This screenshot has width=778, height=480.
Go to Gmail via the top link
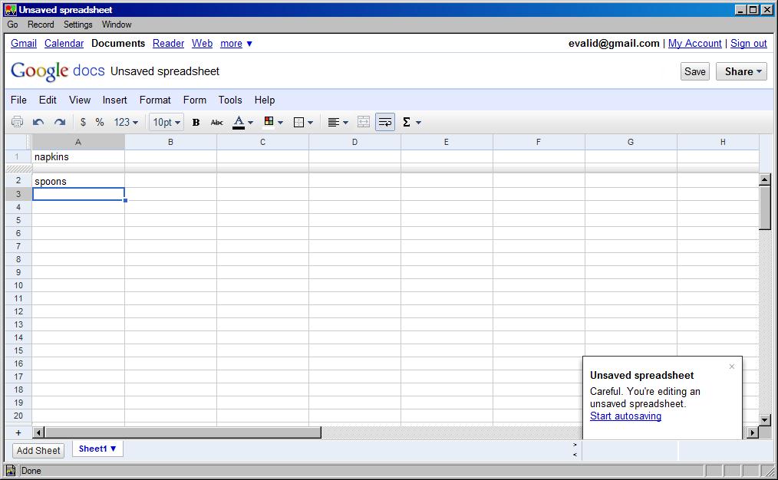pos(24,44)
